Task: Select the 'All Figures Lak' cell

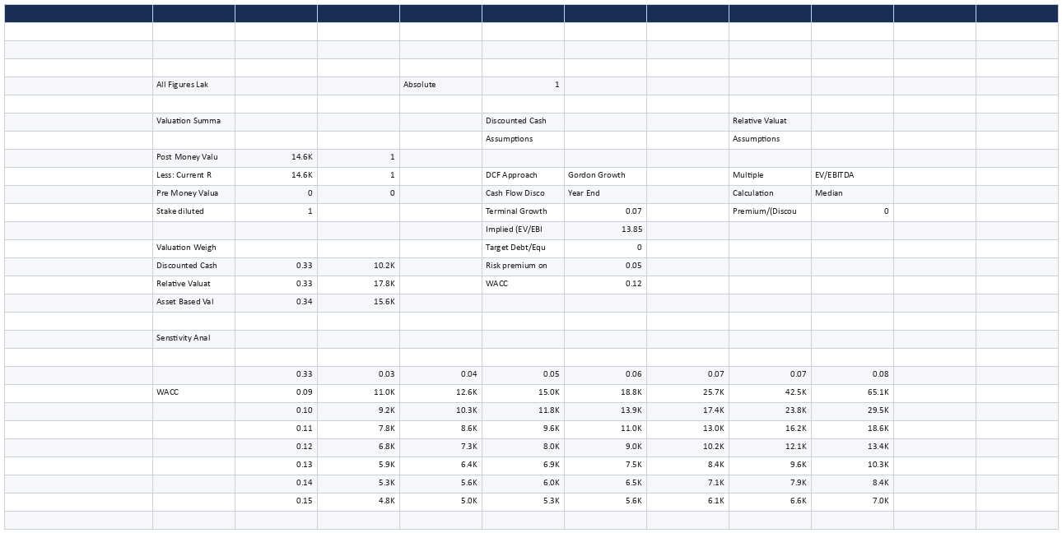Action: pyautogui.click(x=193, y=85)
